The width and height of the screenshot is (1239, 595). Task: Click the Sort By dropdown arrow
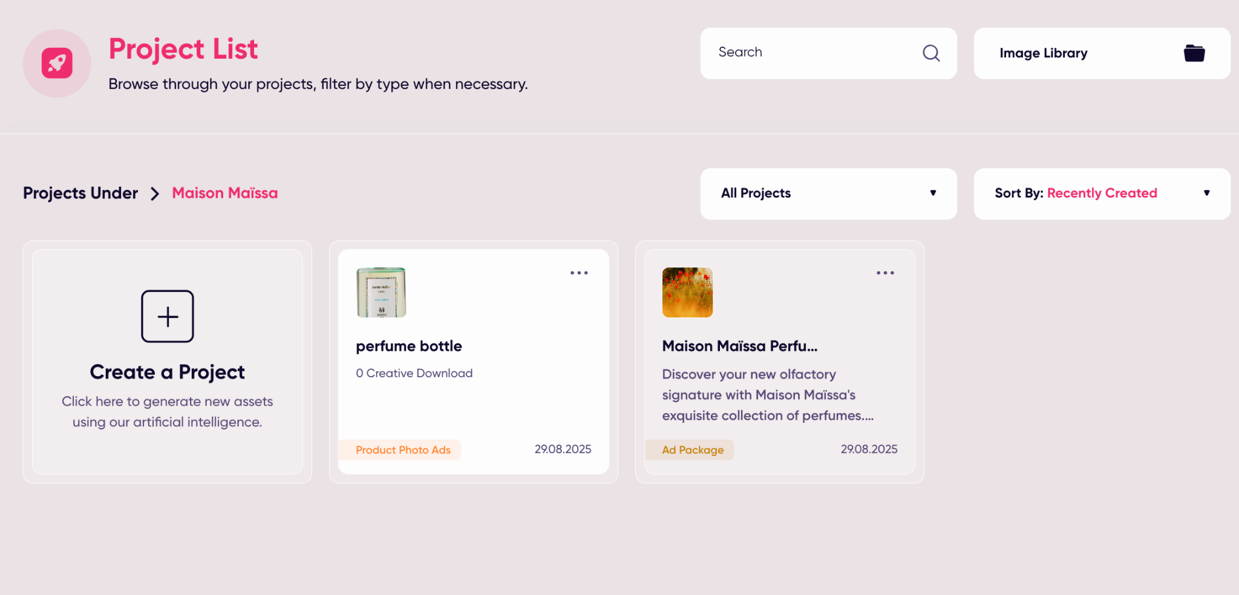coord(1206,193)
